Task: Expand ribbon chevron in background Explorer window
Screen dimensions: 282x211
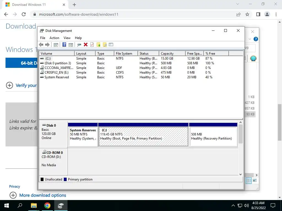Action: (250, 39)
